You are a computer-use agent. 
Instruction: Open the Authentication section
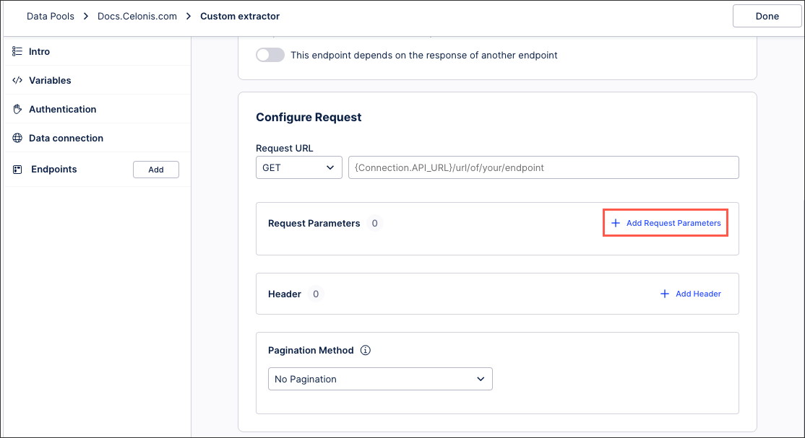click(x=62, y=110)
